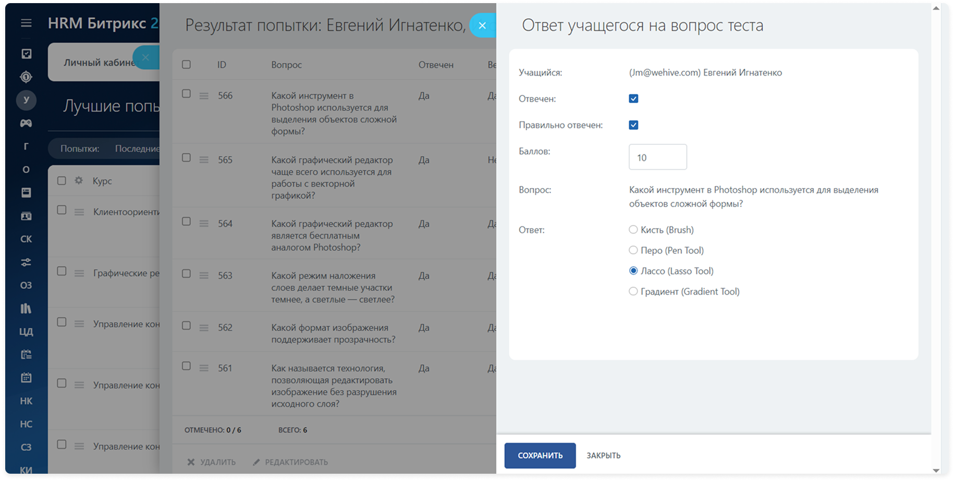This screenshot has width=954, height=481.
Task: Click the Баллов input field
Action: click(x=658, y=157)
